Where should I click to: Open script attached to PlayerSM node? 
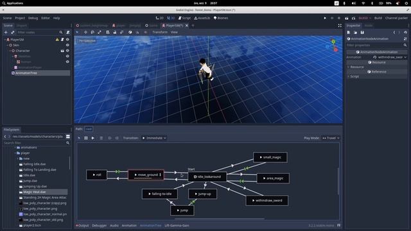(62, 40)
